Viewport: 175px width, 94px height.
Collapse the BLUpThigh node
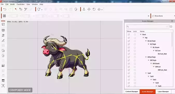(146, 41)
